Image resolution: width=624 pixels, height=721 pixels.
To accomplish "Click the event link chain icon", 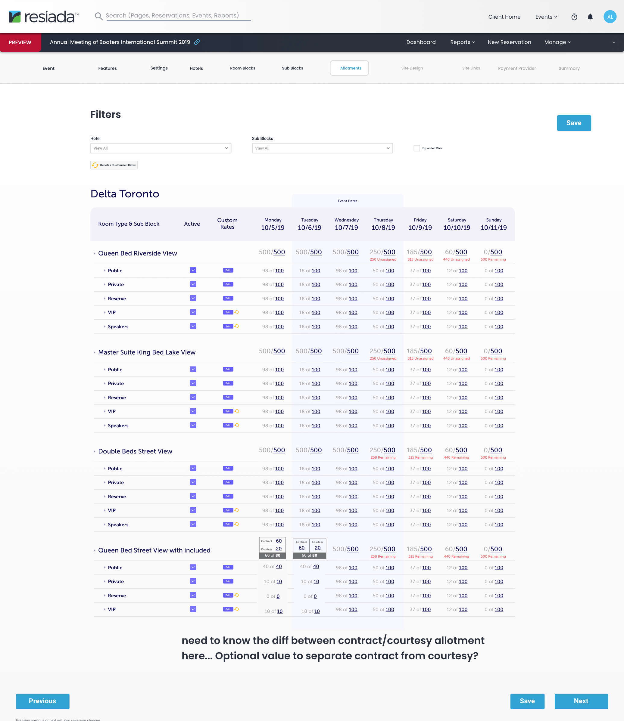I will [x=197, y=42].
